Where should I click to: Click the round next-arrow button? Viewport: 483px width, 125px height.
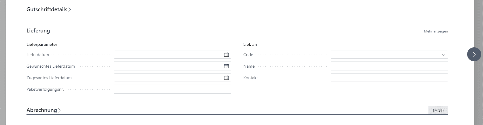[474, 54]
